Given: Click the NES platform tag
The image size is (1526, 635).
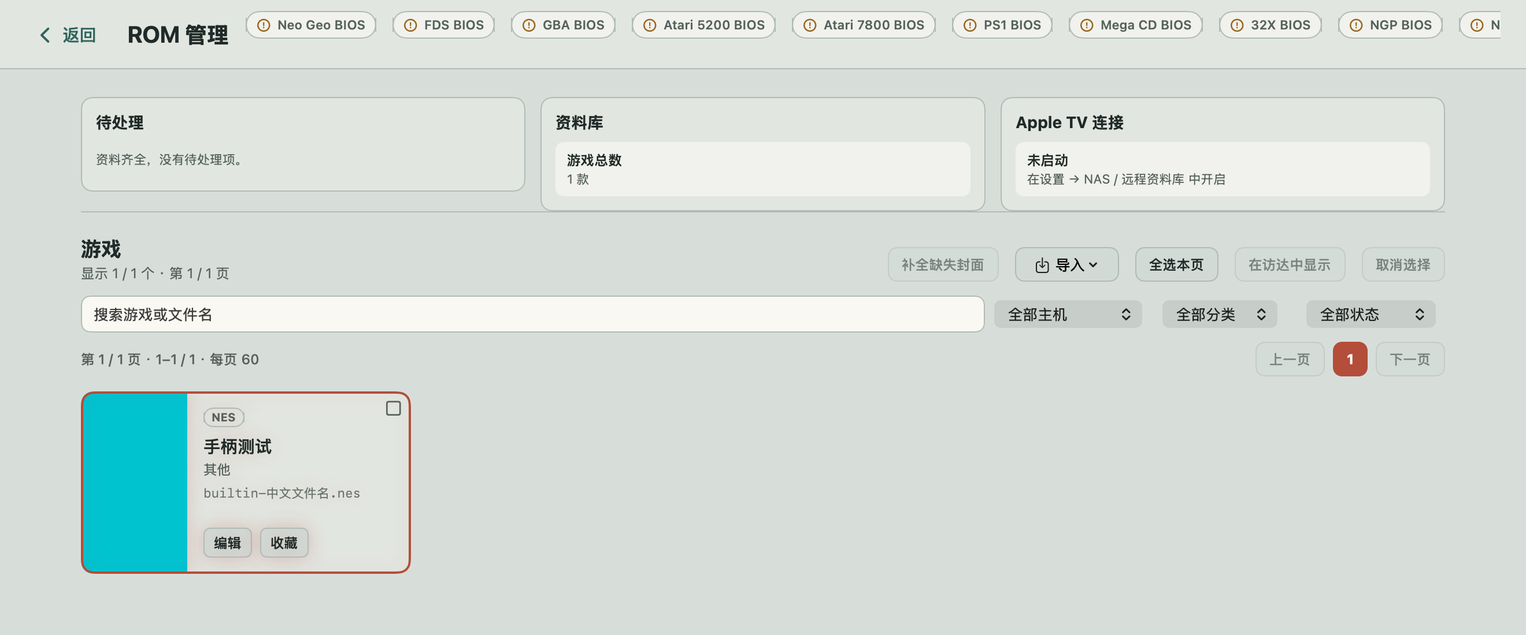Looking at the screenshot, I should tap(223, 417).
